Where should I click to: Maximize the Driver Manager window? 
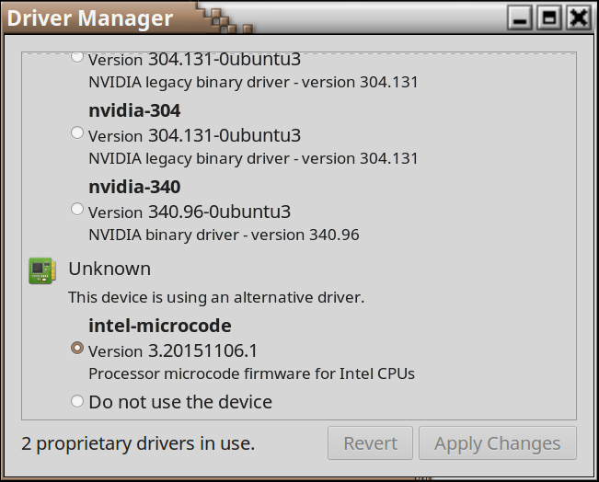[549, 17]
